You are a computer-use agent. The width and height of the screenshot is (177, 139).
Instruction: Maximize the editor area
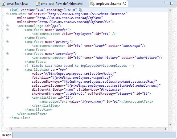[x=172, y=3]
